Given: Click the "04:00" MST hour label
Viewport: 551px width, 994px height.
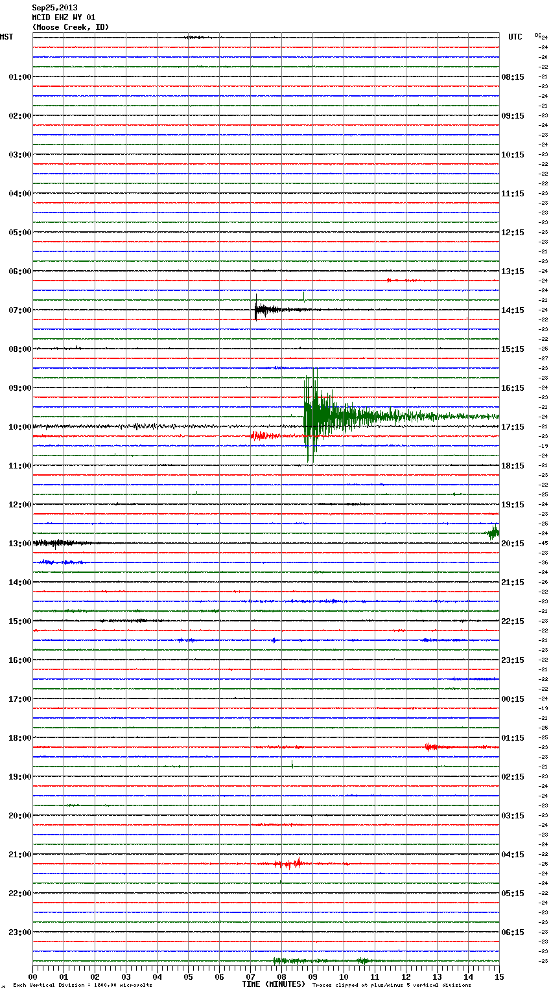Looking at the screenshot, I should point(20,194).
